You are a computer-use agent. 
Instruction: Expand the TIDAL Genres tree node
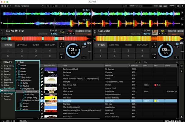tap(16, 71)
